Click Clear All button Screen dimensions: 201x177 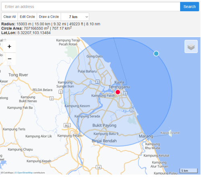click(x=10, y=17)
